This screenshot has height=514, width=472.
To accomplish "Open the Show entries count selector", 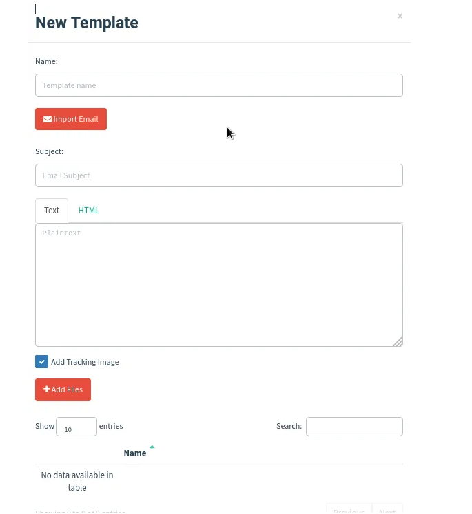I will (x=76, y=427).
